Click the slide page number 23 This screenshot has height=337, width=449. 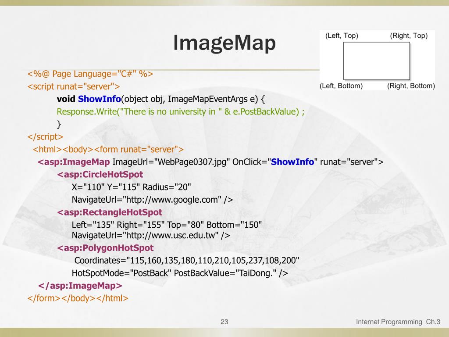224,322
